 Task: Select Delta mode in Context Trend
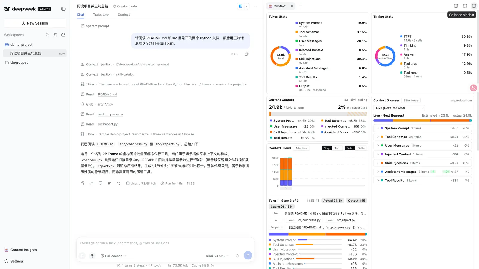361,148
